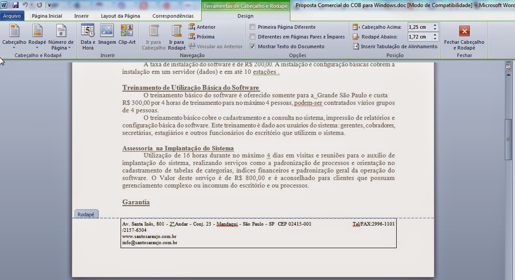Open the Número de Página menu
This screenshot has height=280, width=515.
pyautogui.click(x=61, y=37)
